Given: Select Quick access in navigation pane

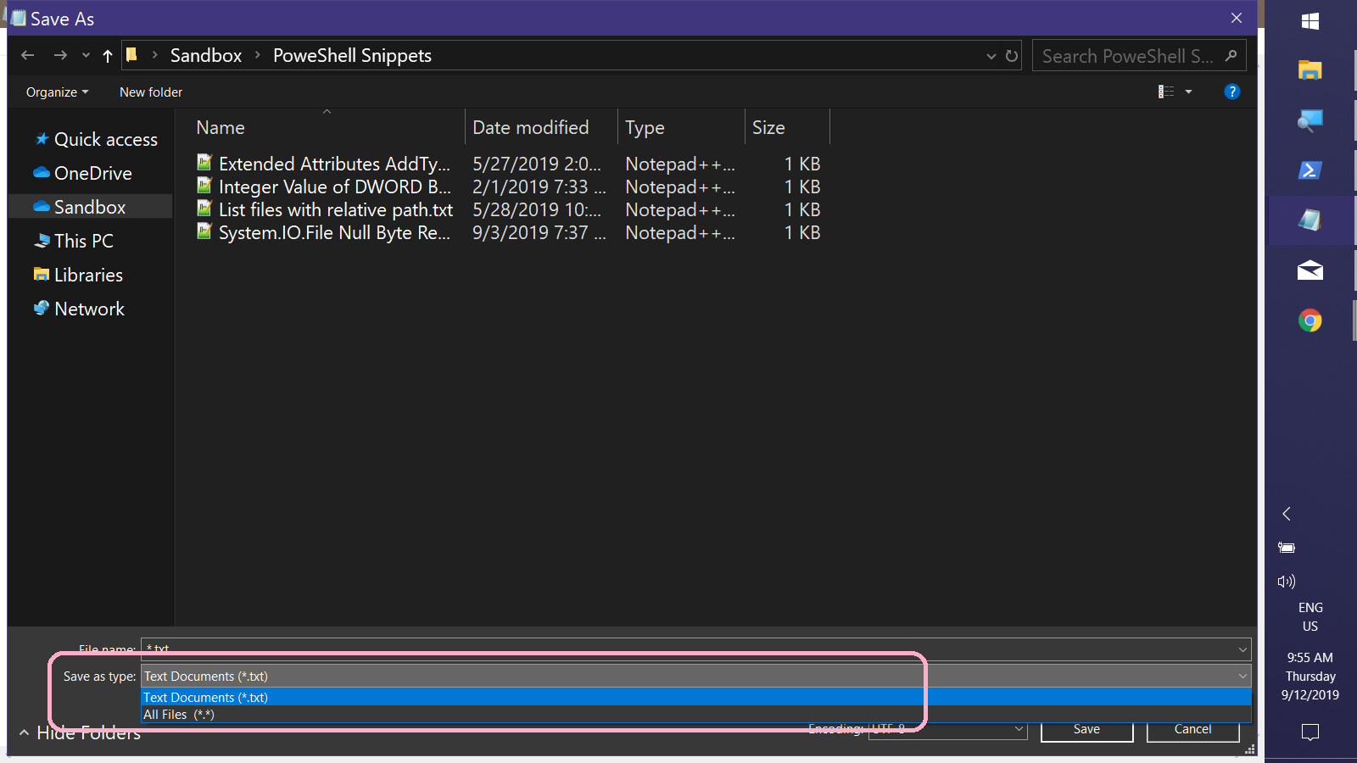Looking at the screenshot, I should tap(96, 139).
